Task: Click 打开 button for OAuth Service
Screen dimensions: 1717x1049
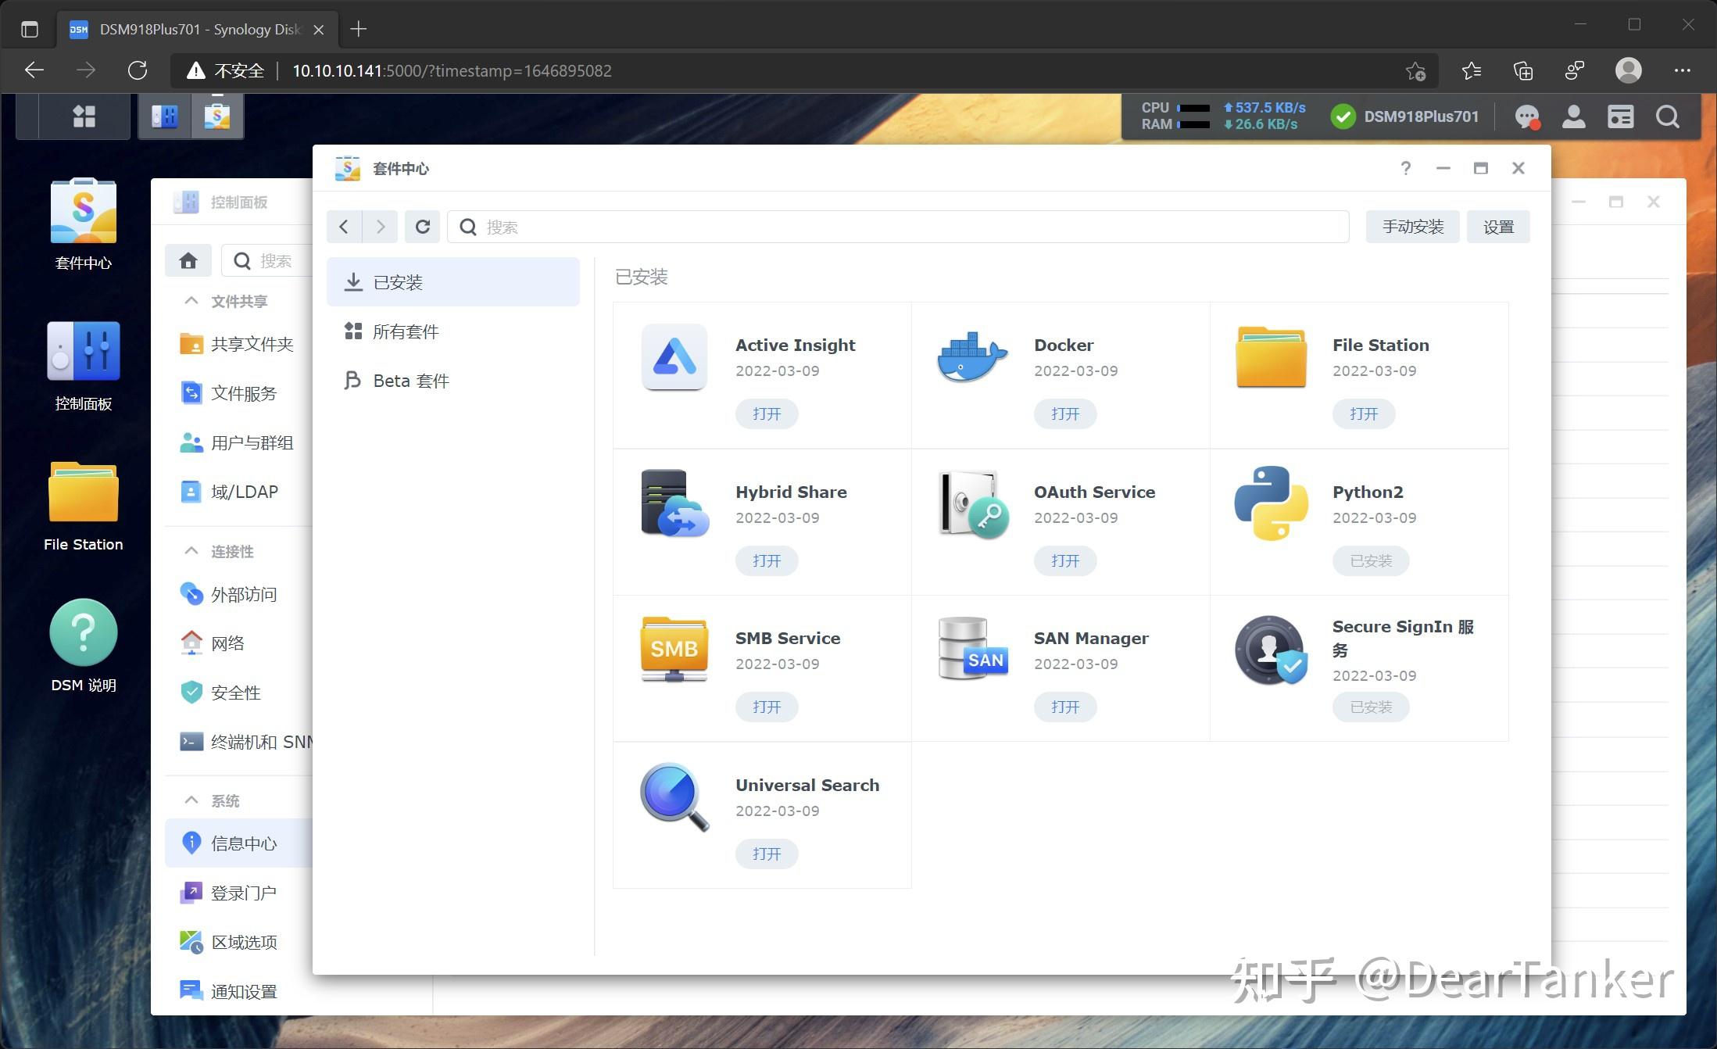Action: (1065, 560)
